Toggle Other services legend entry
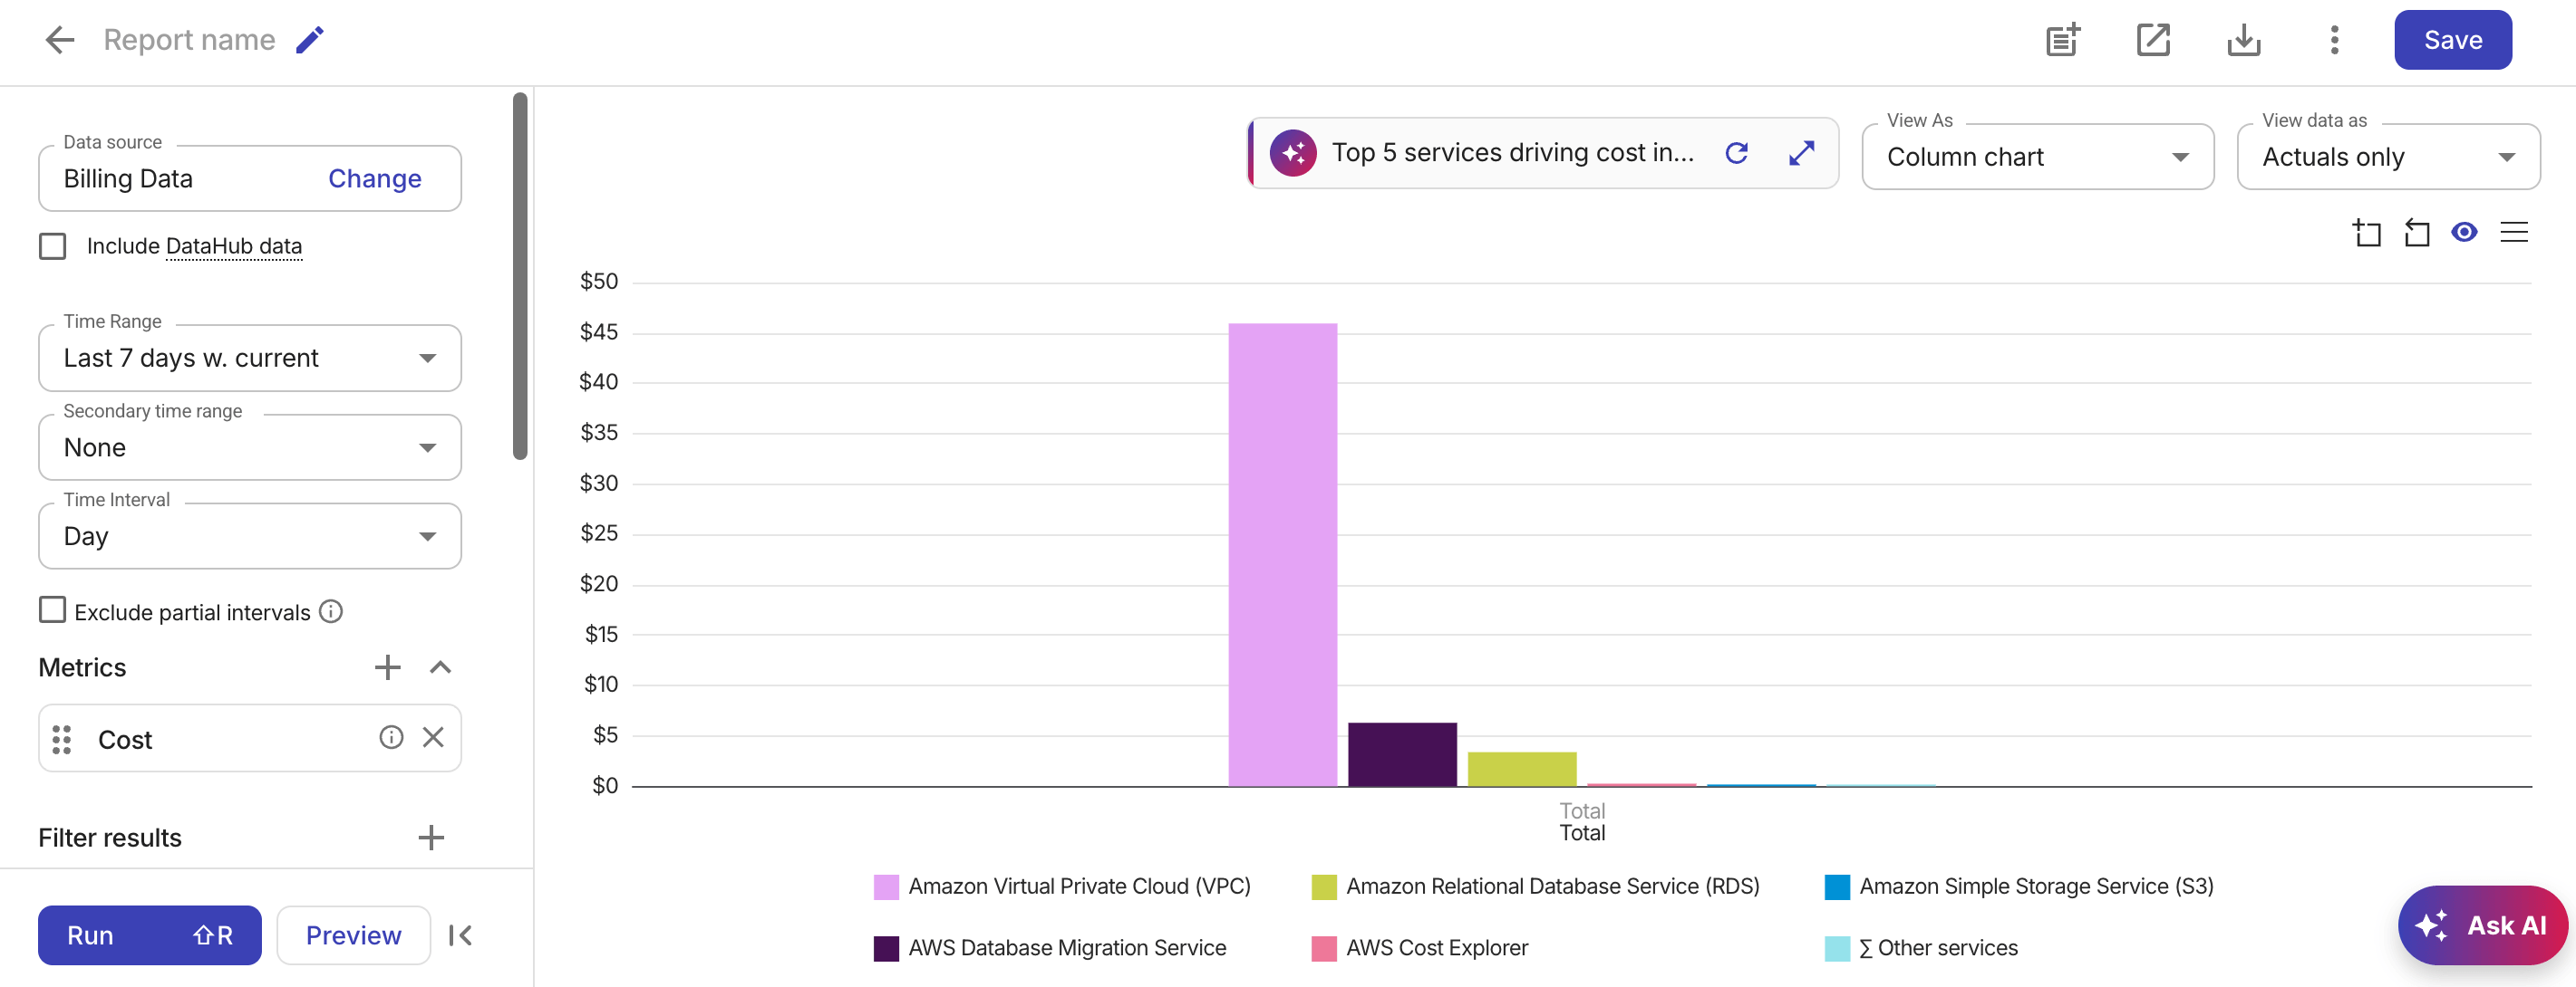The width and height of the screenshot is (2576, 987). tap(1921, 948)
